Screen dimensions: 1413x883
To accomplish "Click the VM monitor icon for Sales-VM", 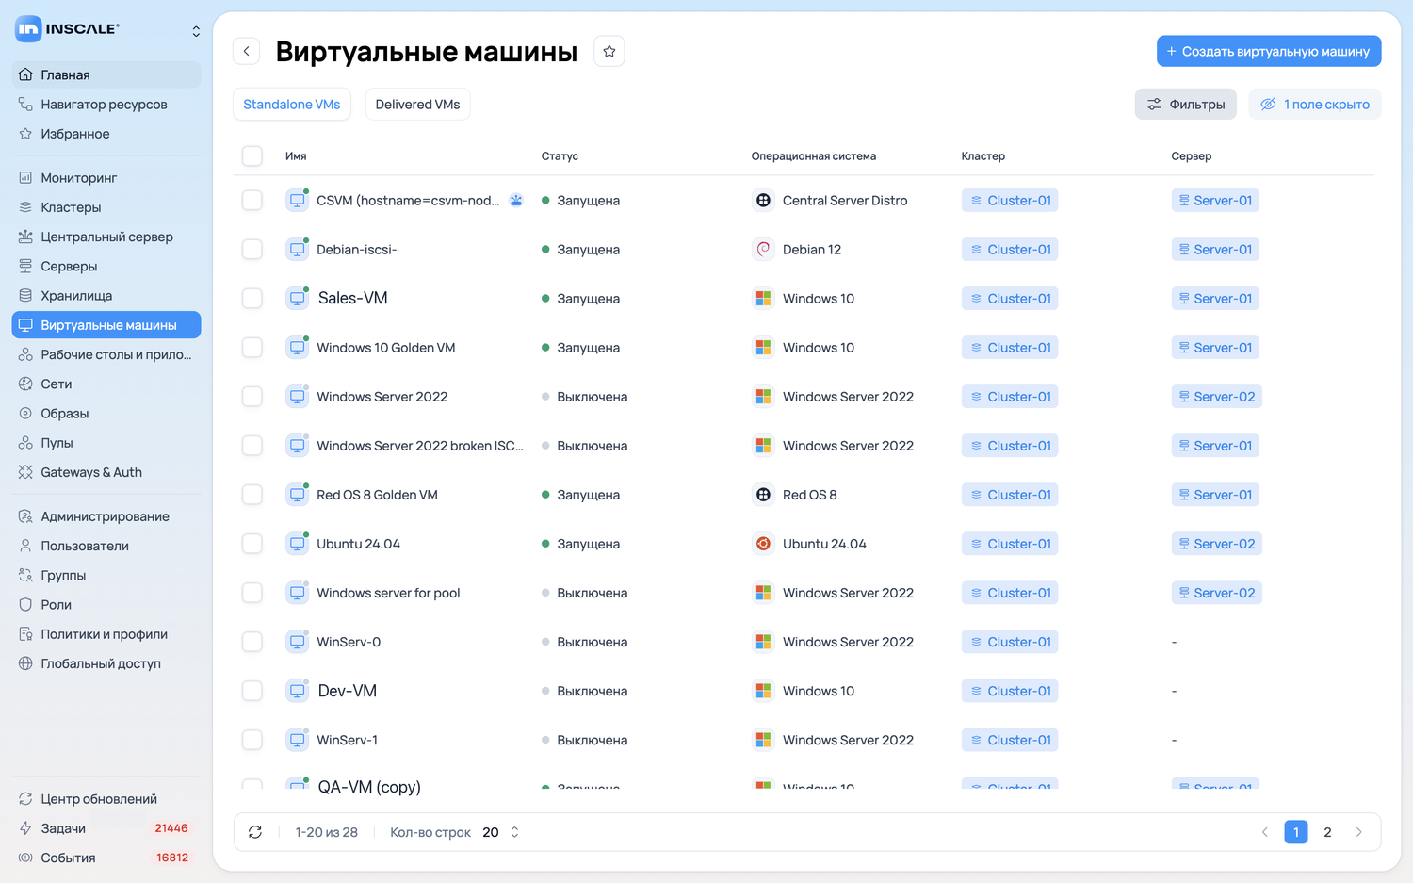I will (298, 299).
